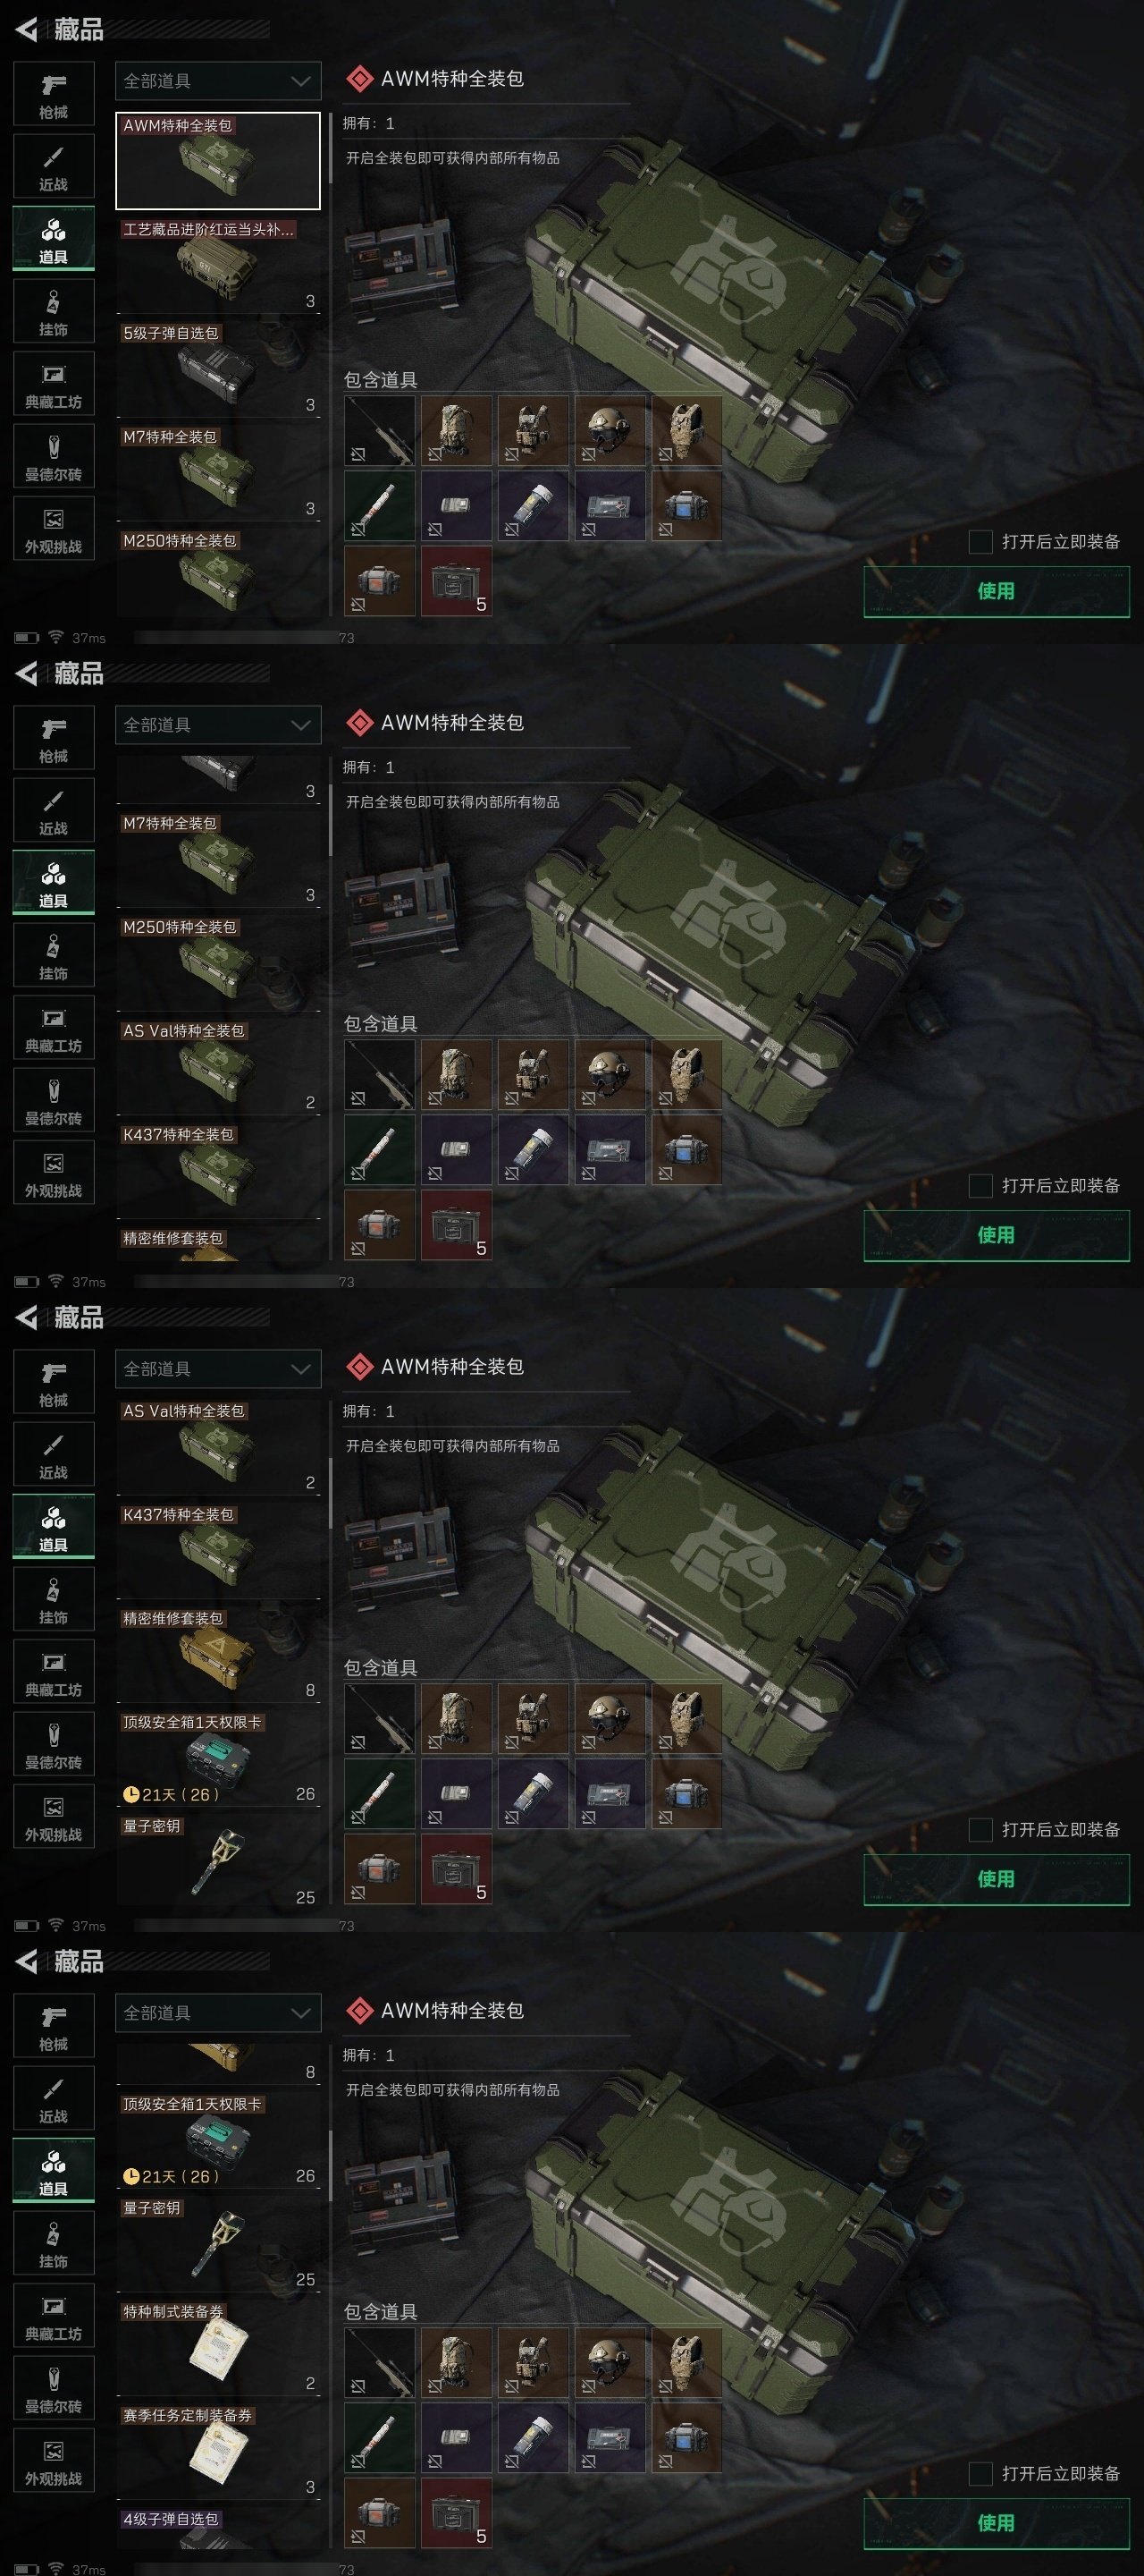1144x2576 pixels.
Task: Pick the 4级子弹自选包 item
Action: pos(218,2530)
